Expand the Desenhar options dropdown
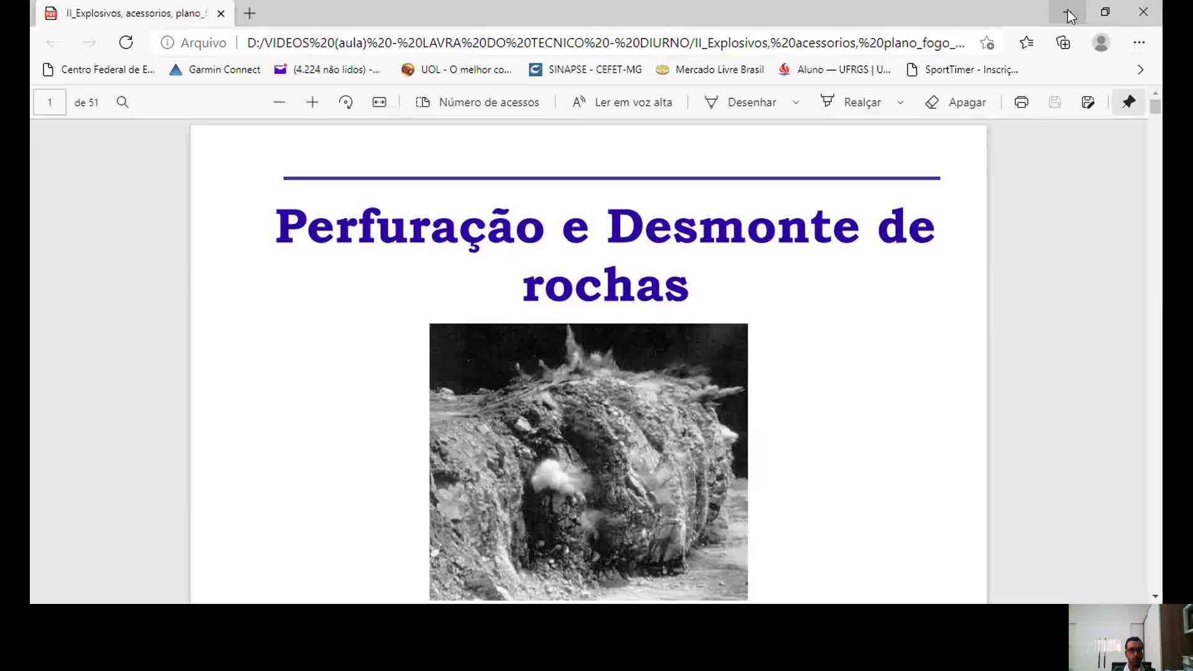 (x=796, y=103)
